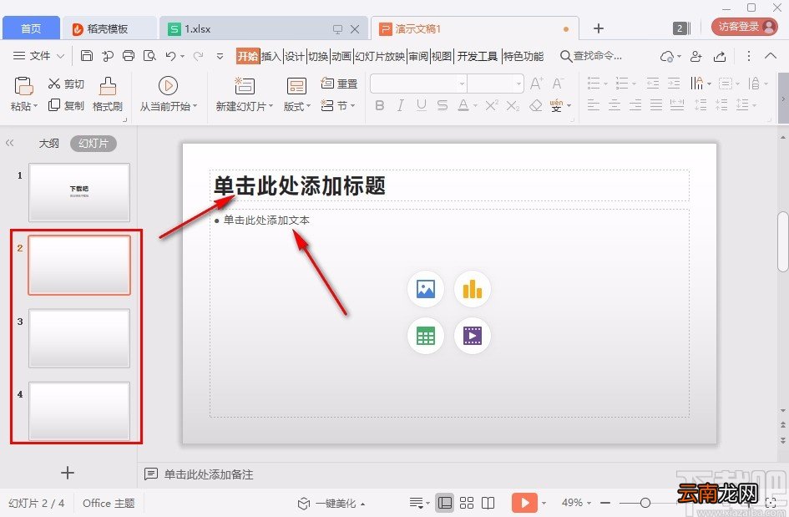Image resolution: width=789 pixels, height=517 pixels.
Task: Select slide 3 thumbnail
Action: pos(79,338)
